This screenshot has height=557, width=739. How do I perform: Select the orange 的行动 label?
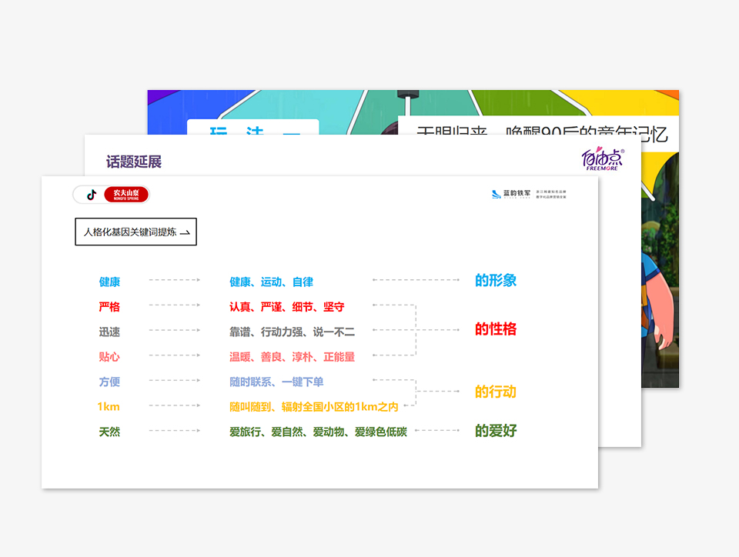point(495,392)
